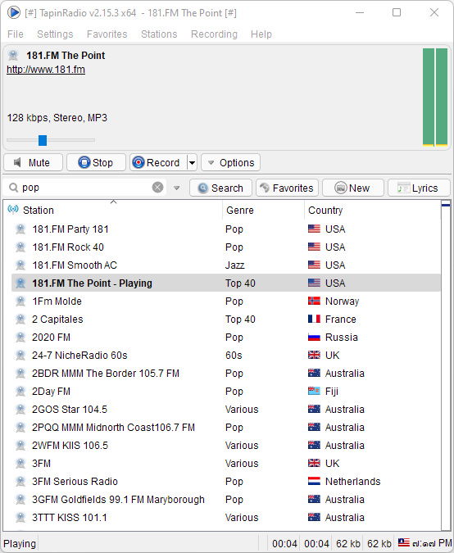The width and height of the screenshot is (454, 553).
Task: Click the Playing status bar text
Action: pyautogui.click(x=20, y=543)
